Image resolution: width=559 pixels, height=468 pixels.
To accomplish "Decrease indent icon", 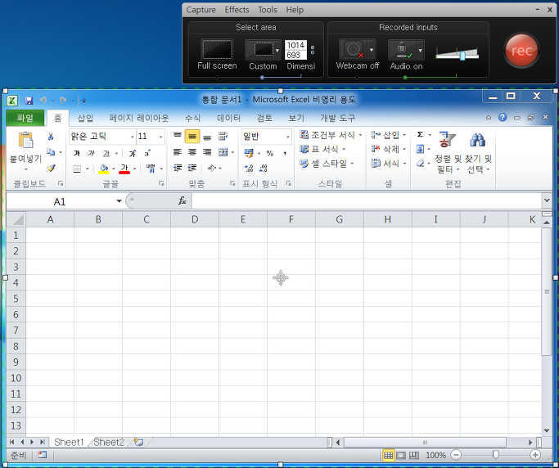I will 178,168.
